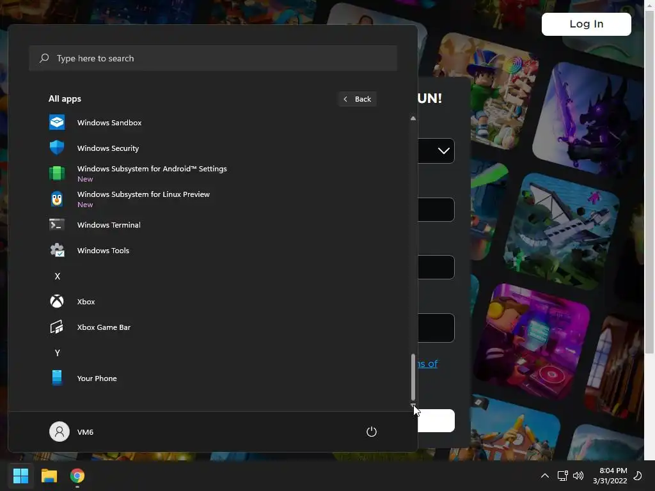Click the scroll up arrow of app list
Image resolution: width=655 pixels, height=491 pixels.
coord(413,118)
